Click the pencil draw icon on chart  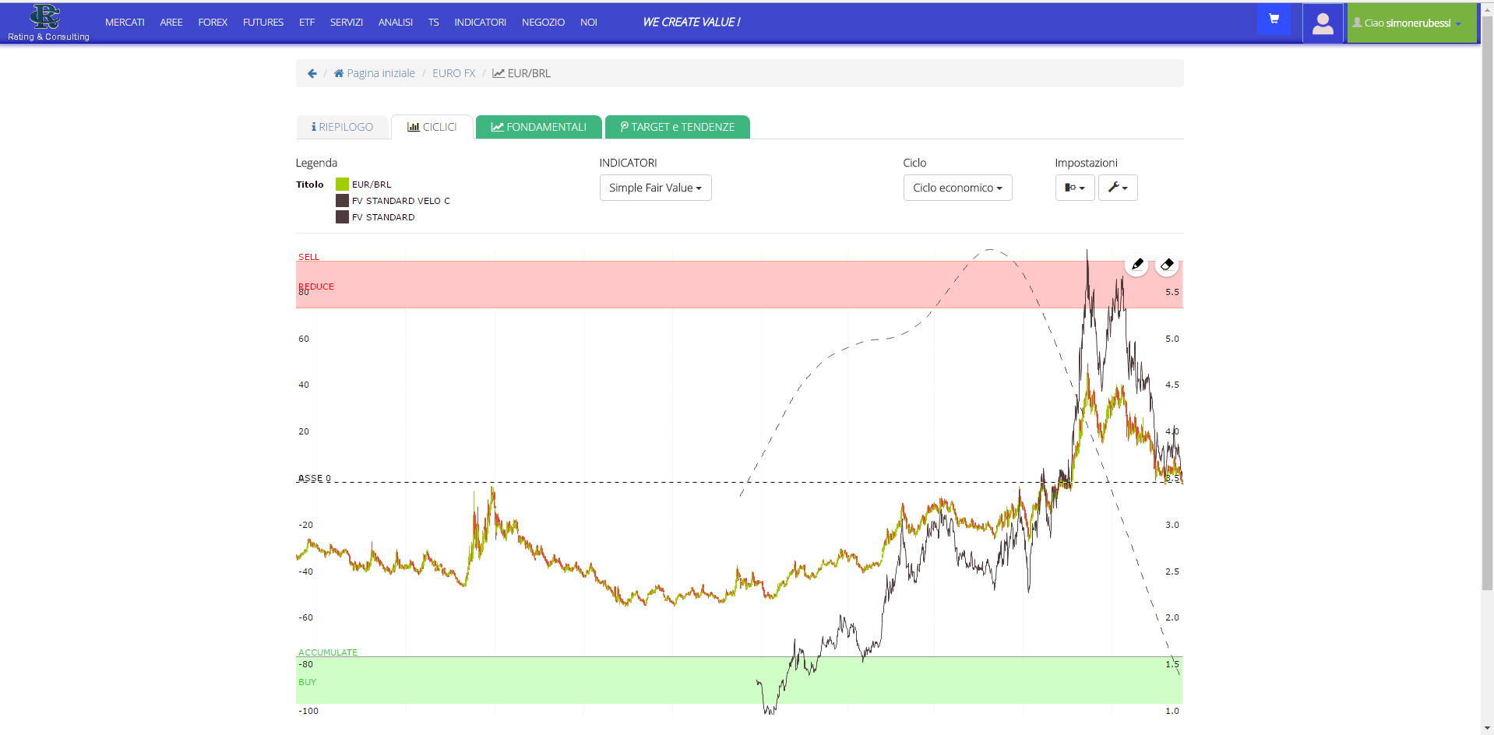[1137, 265]
